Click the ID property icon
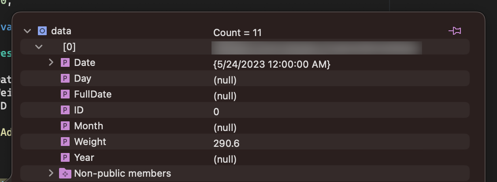The width and height of the screenshot is (497, 182). tap(65, 110)
